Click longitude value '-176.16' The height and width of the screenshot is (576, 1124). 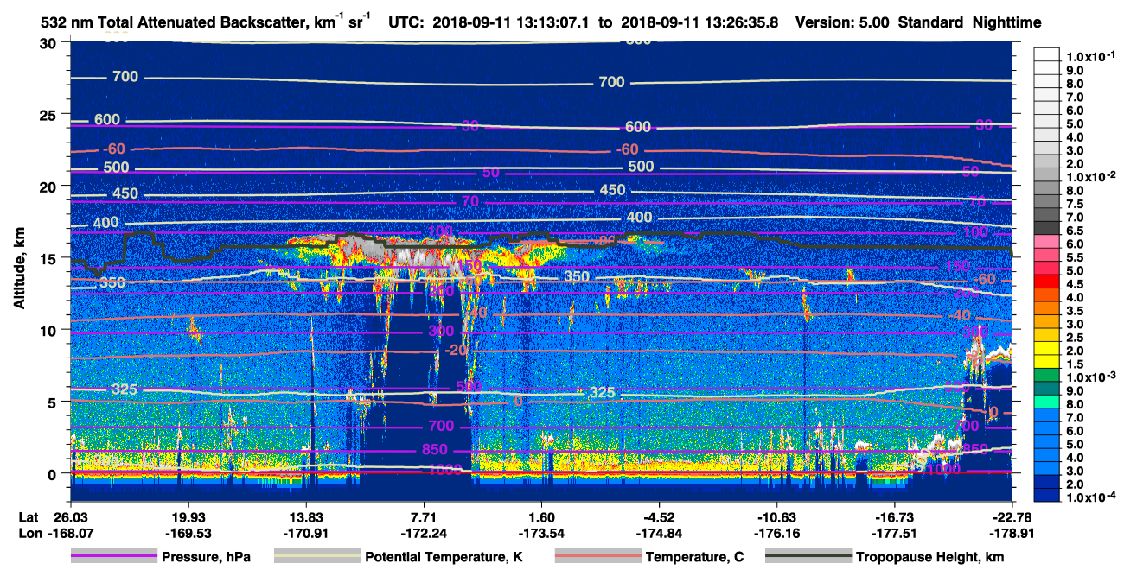(x=777, y=533)
